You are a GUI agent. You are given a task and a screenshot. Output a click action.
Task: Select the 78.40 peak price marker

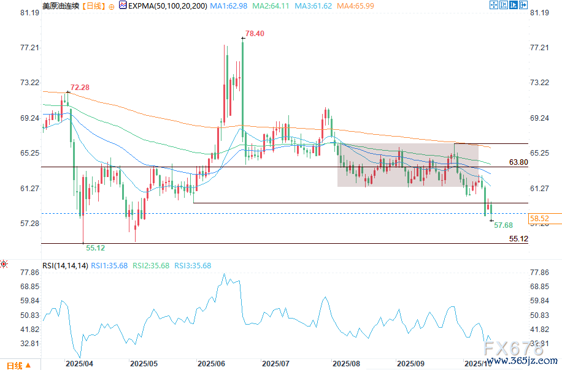click(255, 34)
